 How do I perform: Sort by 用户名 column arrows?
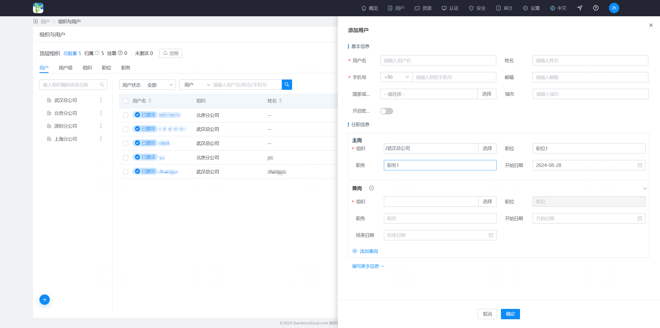coord(150,101)
